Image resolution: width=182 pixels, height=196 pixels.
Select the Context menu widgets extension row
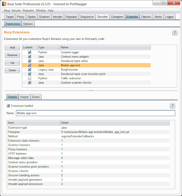pos(86,56)
